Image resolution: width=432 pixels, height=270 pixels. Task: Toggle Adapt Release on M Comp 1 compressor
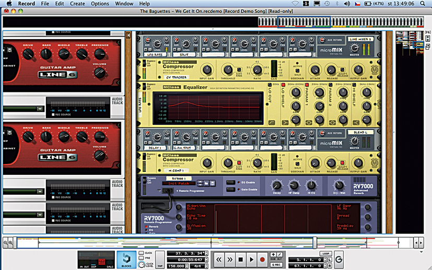pos(342,163)
